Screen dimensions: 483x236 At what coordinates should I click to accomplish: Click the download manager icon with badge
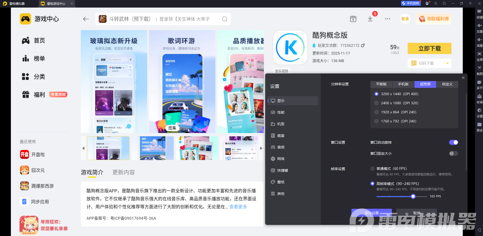370,19
